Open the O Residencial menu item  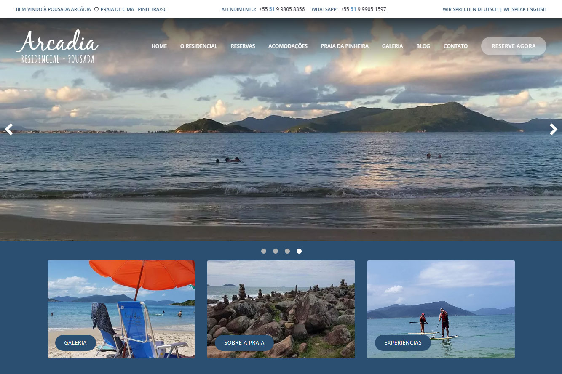tap(199, 46)
